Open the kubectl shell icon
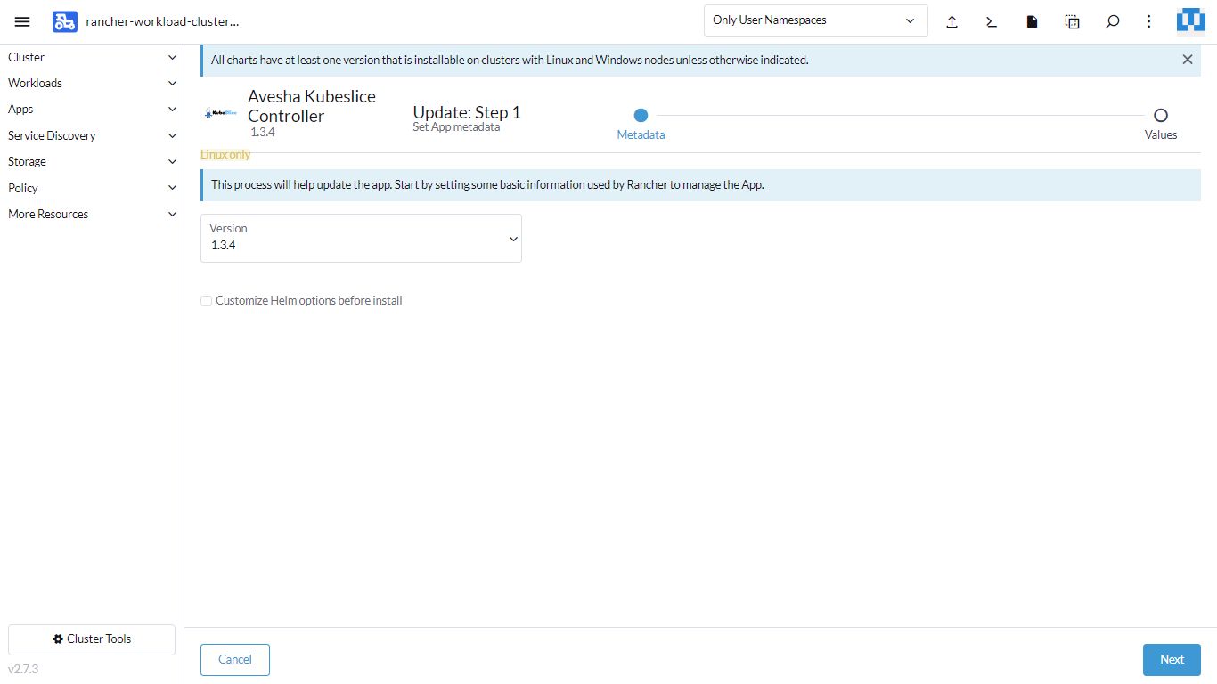1217x684 pixels. [992, 21]
